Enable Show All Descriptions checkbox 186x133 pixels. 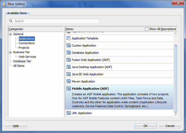tap(147, 29)
